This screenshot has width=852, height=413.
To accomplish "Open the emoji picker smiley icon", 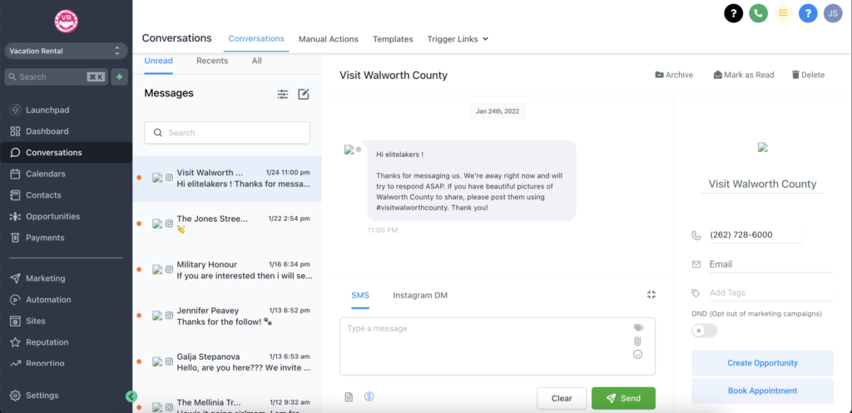I will click(x=638, y=354).
